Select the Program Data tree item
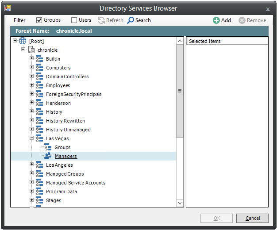The height and width of the screenshot is (230, 277). point(62,192)
